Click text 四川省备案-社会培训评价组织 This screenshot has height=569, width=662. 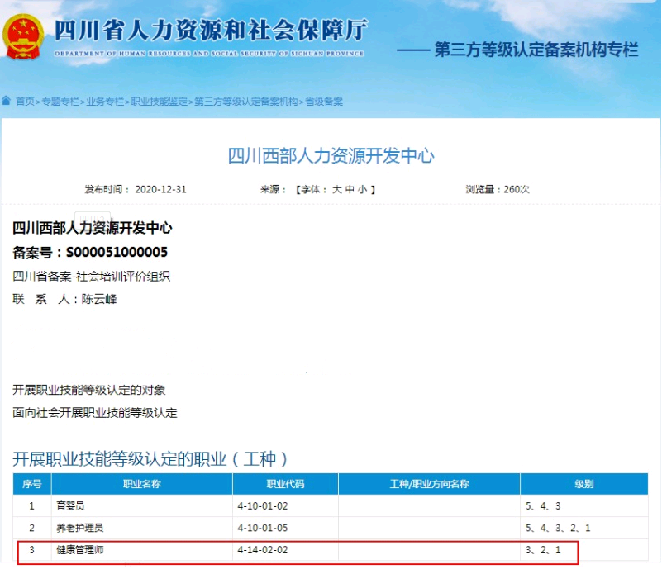point(91,277)
